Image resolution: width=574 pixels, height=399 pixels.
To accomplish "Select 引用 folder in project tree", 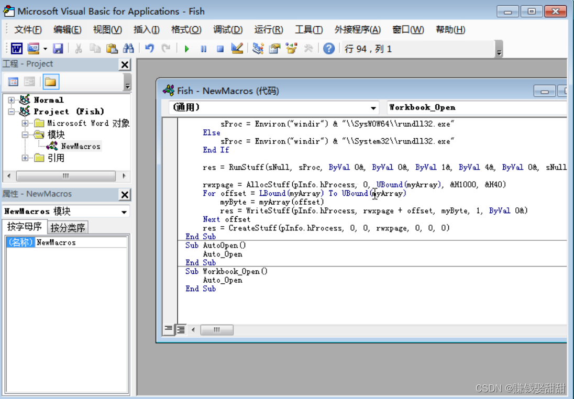I will (x=56, y=158).
